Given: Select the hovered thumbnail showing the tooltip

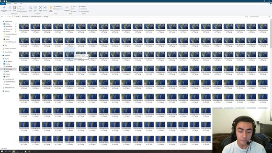Looking at the screenshot, I should tap(69, 55).
